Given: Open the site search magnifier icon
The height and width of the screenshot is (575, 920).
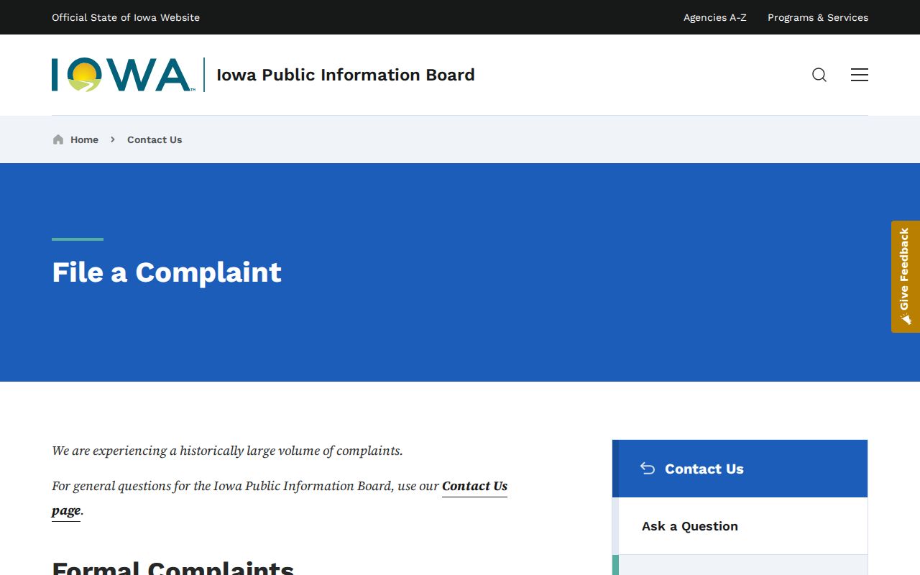Looking at the screenshot, I should [819, 75].
